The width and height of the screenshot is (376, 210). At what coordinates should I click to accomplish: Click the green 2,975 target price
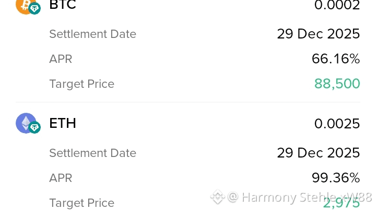click(342, 203)
